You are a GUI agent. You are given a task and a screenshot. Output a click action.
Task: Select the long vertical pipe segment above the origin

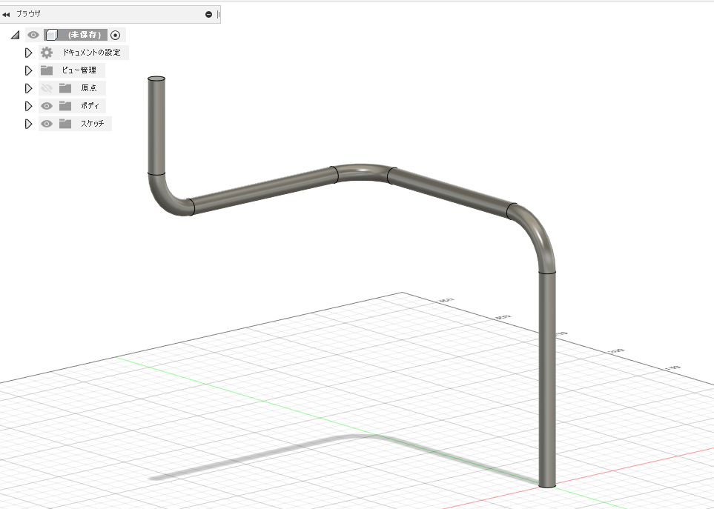coord(547,380)
